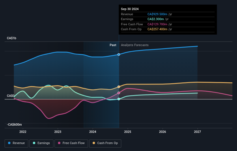The height and width of the screenshot is (151, 237).
Task: Click the 2026 x-axis label
Action: click(163, 132)
